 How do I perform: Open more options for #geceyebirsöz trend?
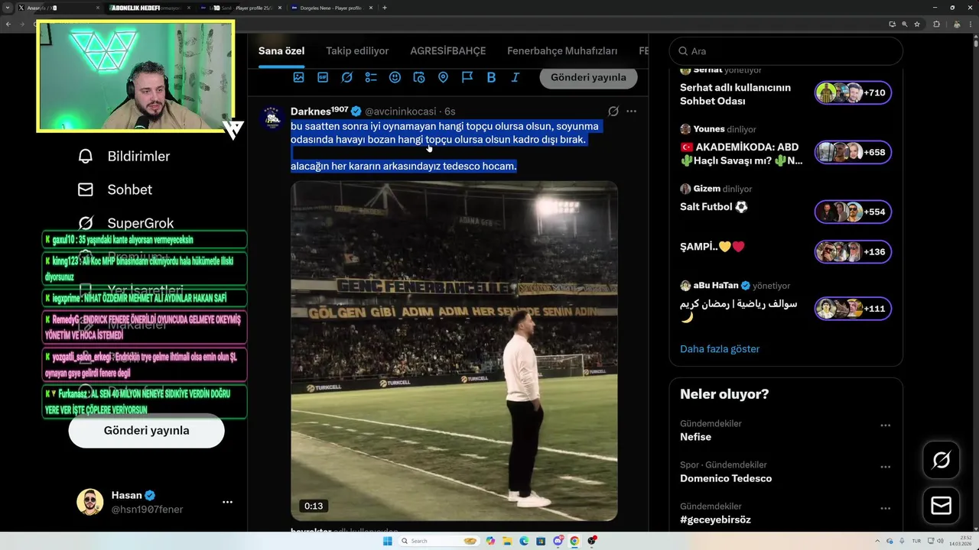coord(885,508)
